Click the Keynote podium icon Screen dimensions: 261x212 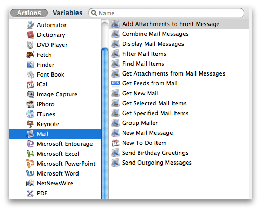coord(30,124)
